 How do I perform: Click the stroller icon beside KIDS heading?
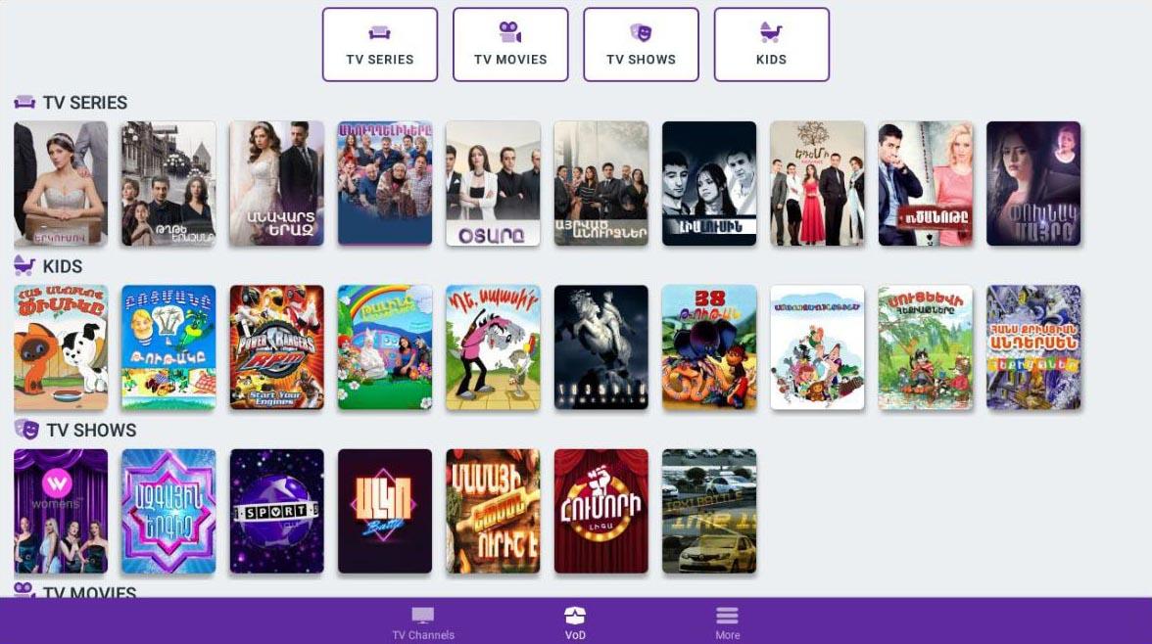click(x=24, y=265)
